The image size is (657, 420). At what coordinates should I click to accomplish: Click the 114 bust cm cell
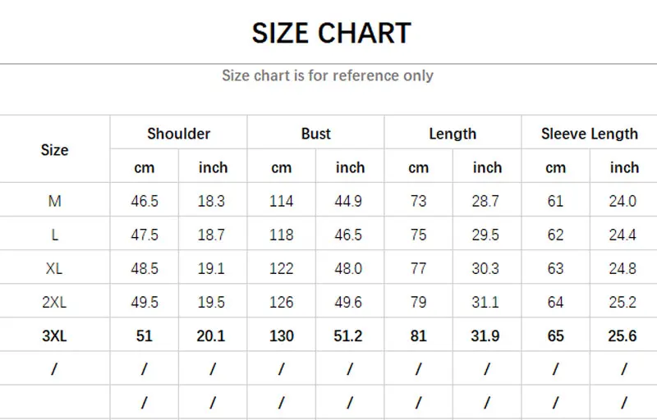coord(281,201)
